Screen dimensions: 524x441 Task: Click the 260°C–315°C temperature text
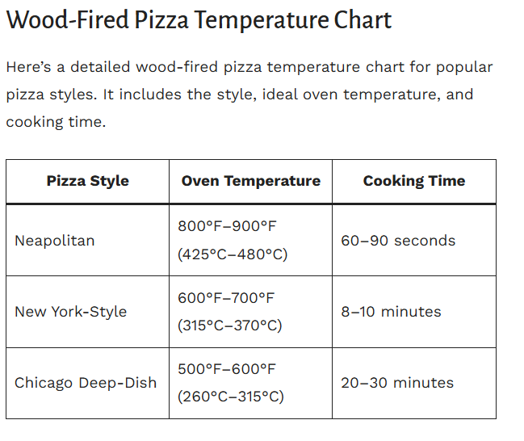pos(231,397)
